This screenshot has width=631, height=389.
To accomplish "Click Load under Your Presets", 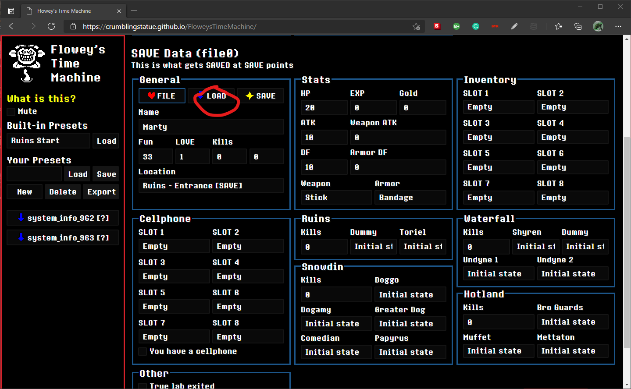I will [78, 174].
